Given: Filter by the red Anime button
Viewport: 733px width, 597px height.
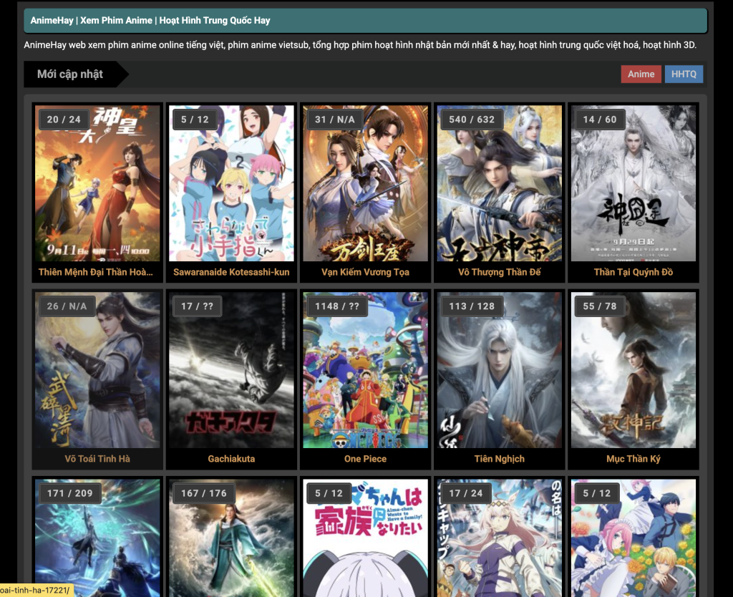Looking at the screenshot, I should click(x=641, y=74).
